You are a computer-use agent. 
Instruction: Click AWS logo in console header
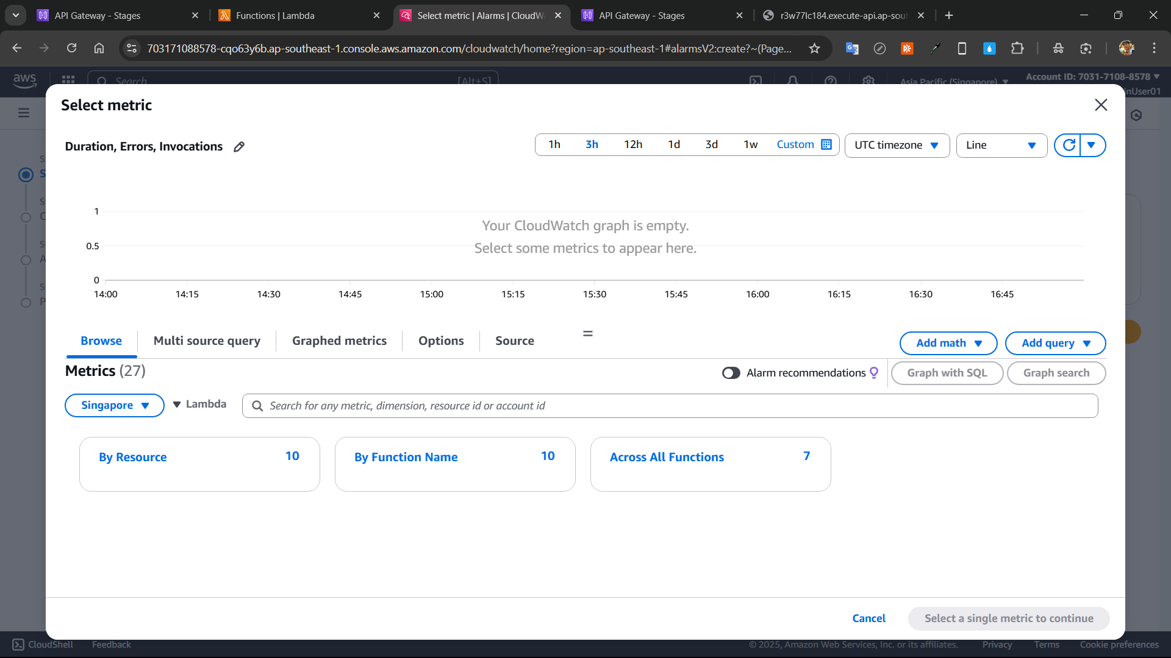pos(24,80)
